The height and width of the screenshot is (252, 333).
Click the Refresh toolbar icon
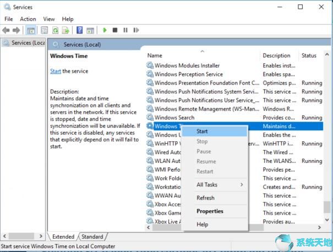pyautogui.click(x=55, y=30)
